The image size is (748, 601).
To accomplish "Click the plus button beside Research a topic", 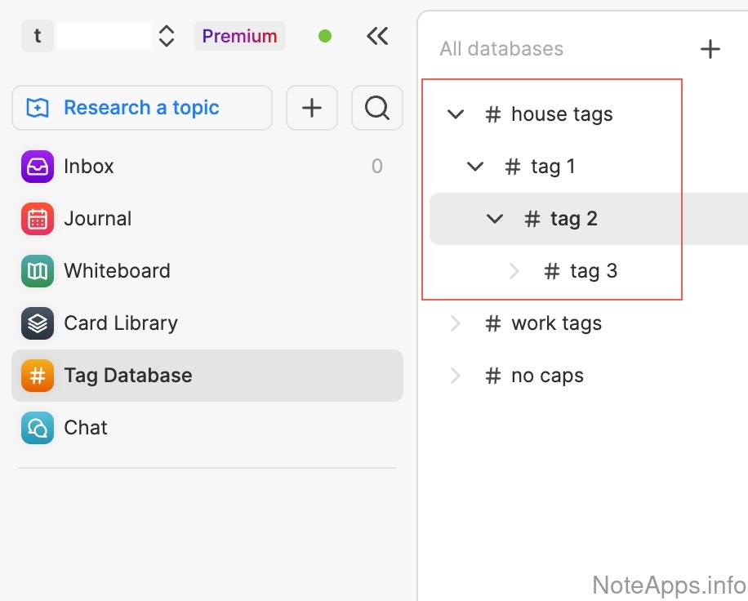I will click(312, 108).
